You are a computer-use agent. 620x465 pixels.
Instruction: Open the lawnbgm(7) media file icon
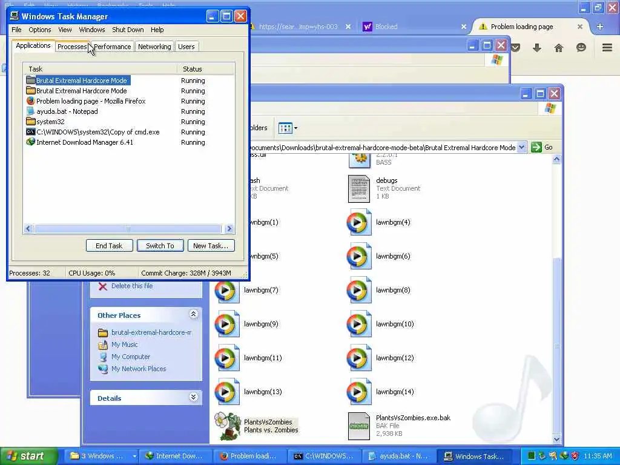[x=226, y=290]
